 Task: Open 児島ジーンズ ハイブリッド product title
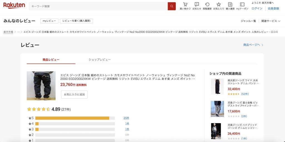tap(242, 126)
